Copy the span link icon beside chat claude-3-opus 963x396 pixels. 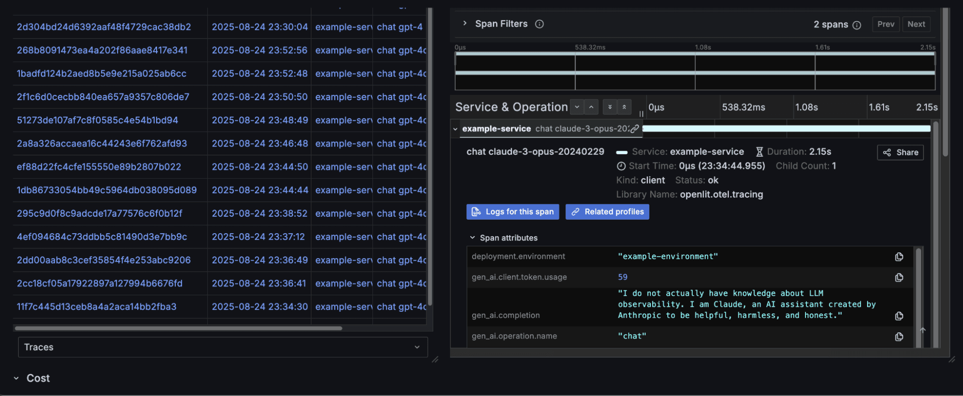point(635,129)
